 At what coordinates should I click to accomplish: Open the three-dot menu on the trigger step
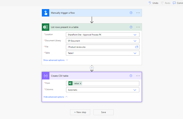pos(138,13)
